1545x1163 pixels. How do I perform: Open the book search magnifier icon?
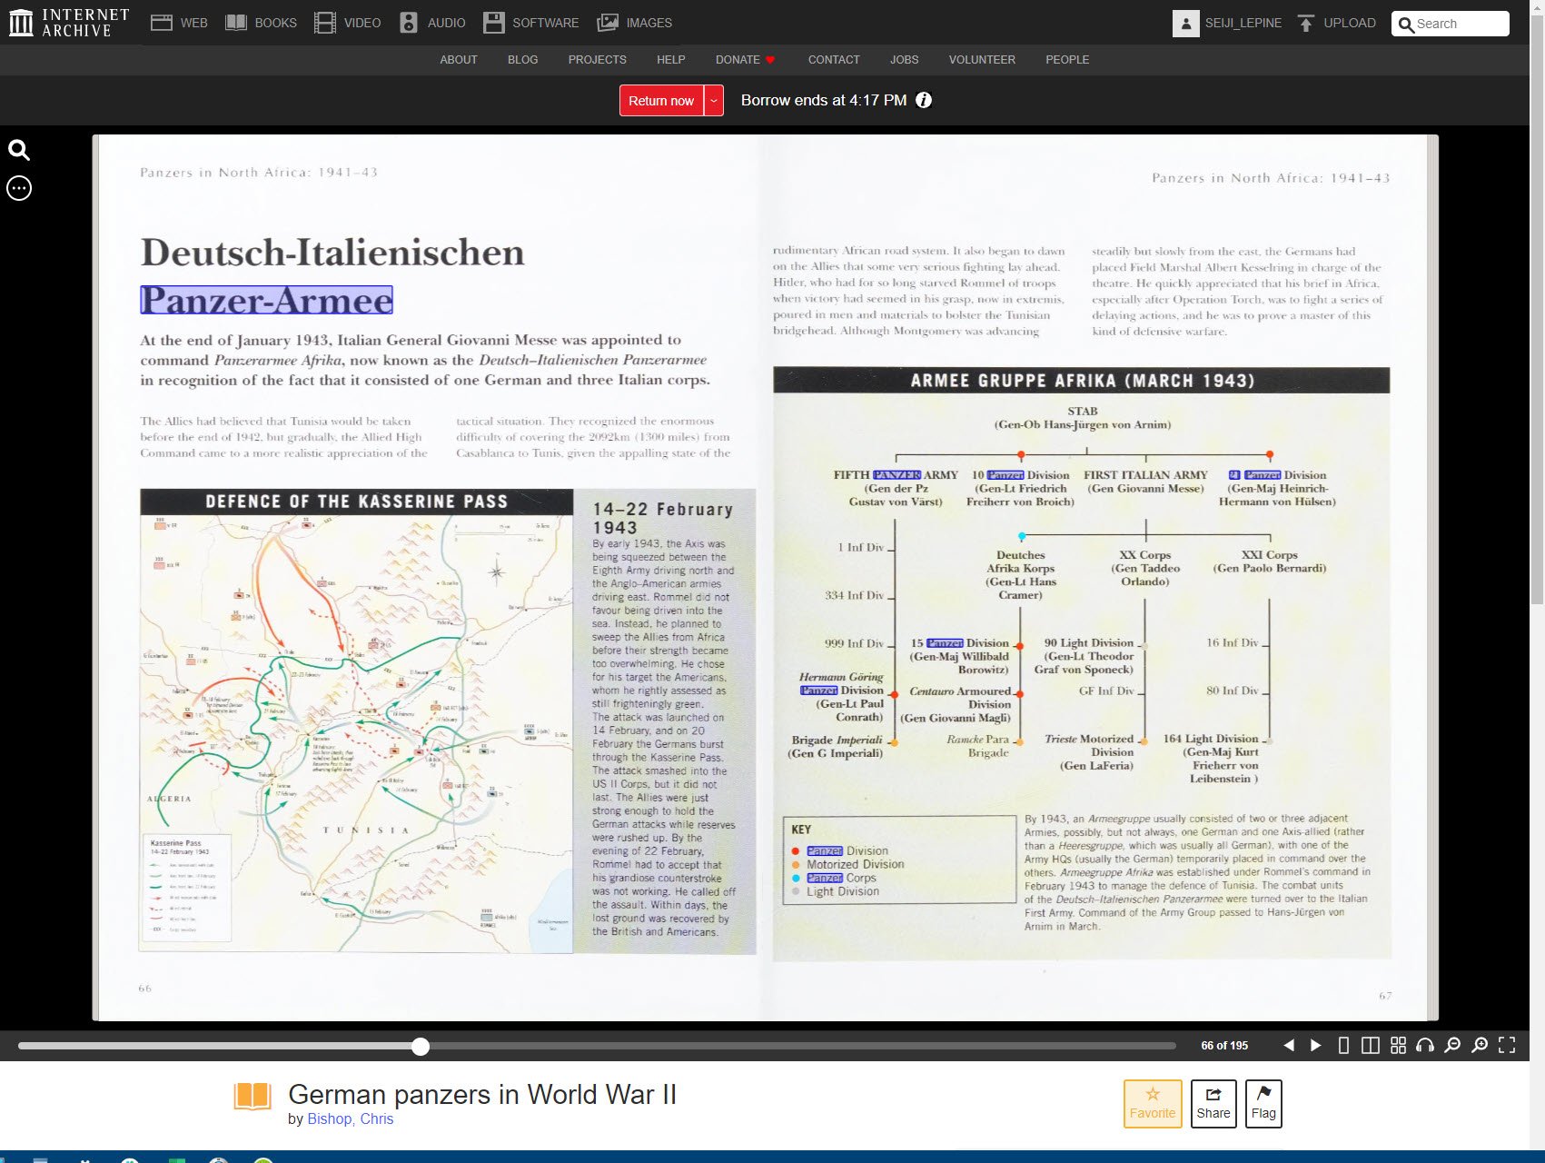(19, 150)
